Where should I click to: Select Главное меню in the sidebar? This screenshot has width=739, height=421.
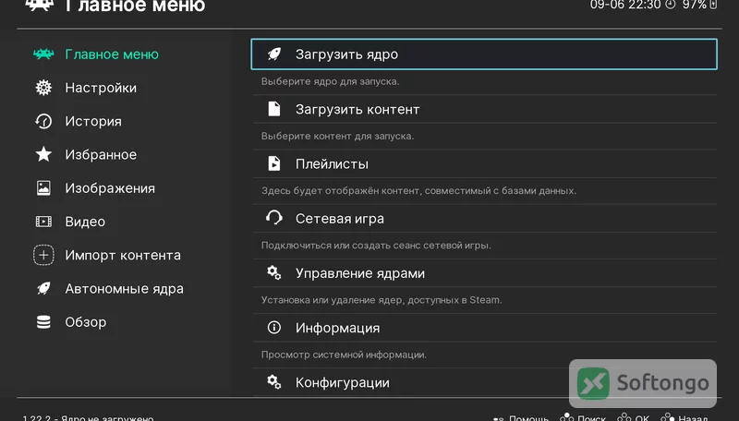click(112, 54)
